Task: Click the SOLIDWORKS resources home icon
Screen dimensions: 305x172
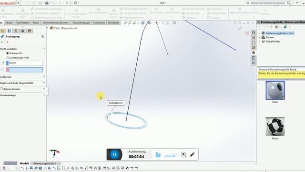Action: [x=254, y=32]
